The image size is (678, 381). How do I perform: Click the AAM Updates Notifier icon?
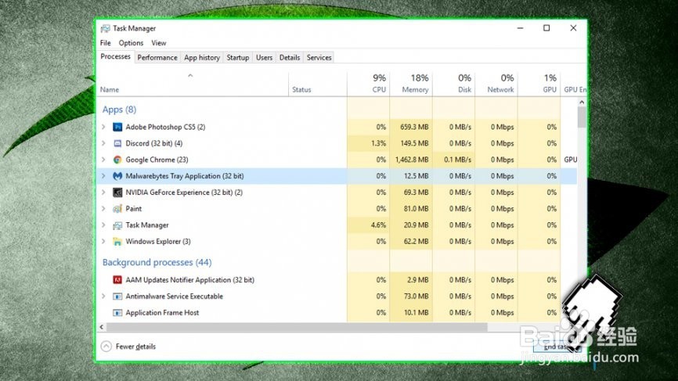coord(117,280)
